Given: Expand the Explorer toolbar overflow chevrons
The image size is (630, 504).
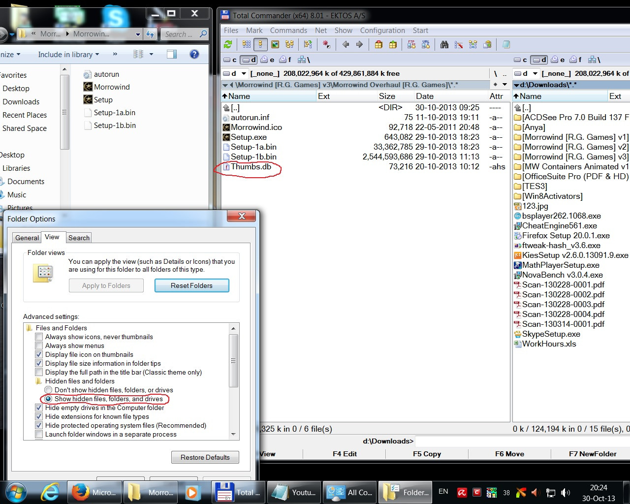Looking at the screenshot, I should click(115, 54).
